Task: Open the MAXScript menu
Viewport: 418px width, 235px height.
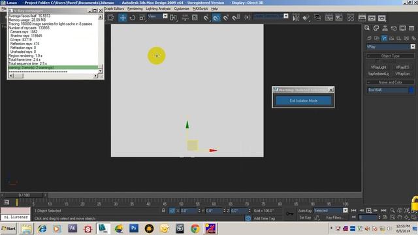Action: point(201,8)
